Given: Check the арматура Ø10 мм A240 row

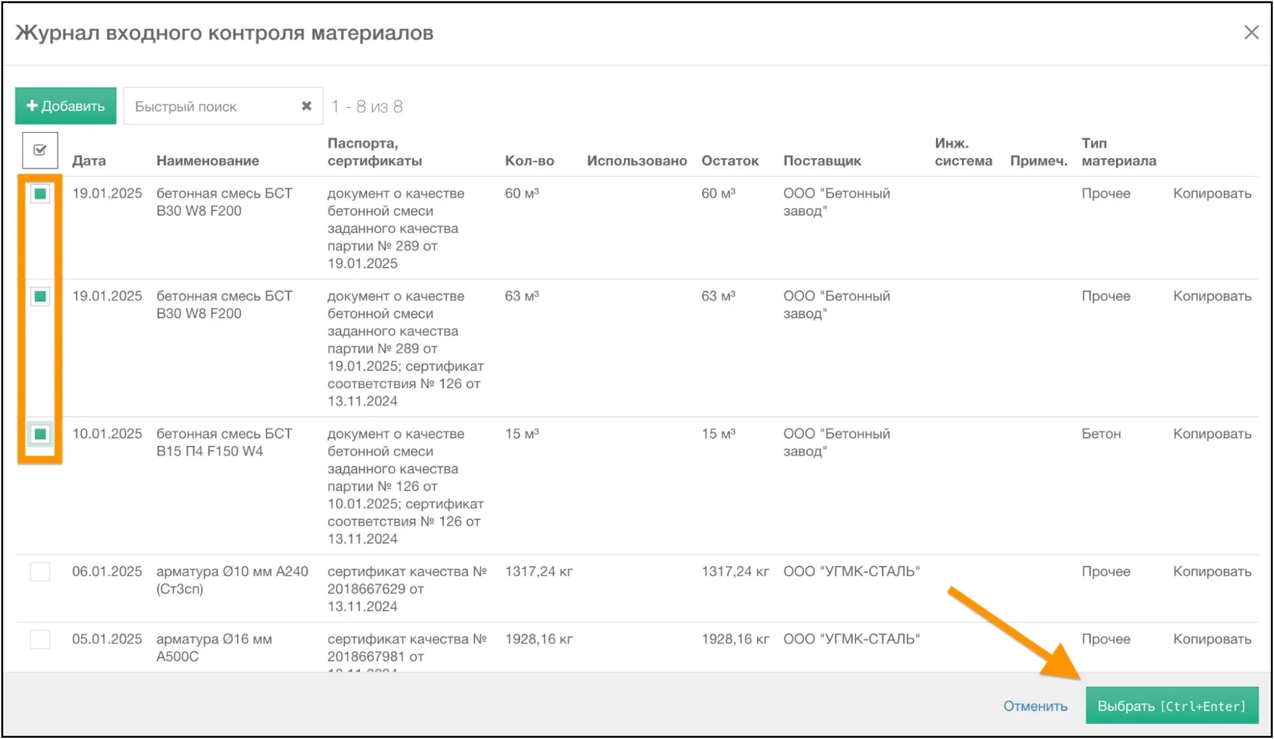Looking at the screenshot, I should point(40,572).
